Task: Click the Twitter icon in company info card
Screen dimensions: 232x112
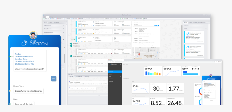Action: tap(158, 25)
